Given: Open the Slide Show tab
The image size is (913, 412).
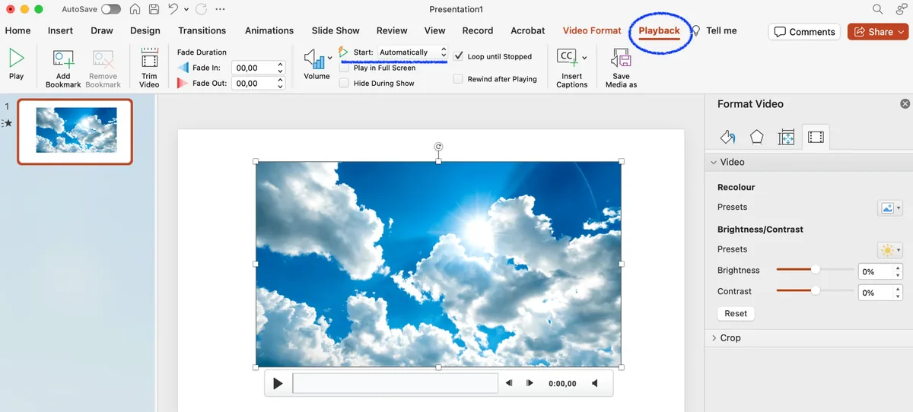Looking at the screenshot, I should (336, 30).
